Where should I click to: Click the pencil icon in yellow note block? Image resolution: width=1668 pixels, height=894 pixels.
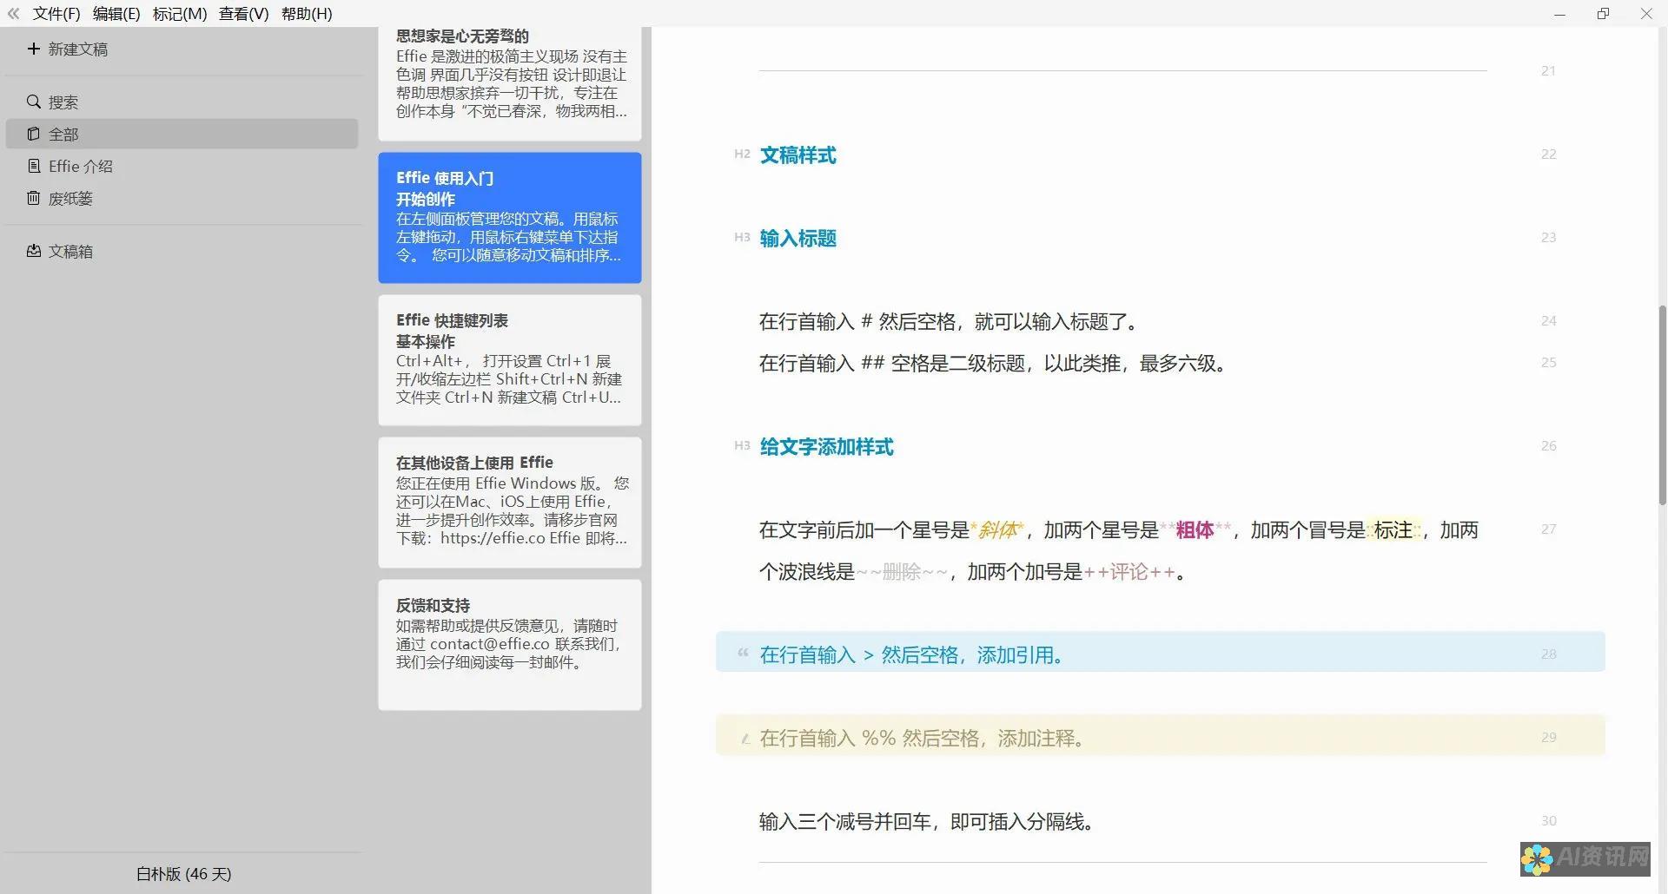[x=745, y=739]
